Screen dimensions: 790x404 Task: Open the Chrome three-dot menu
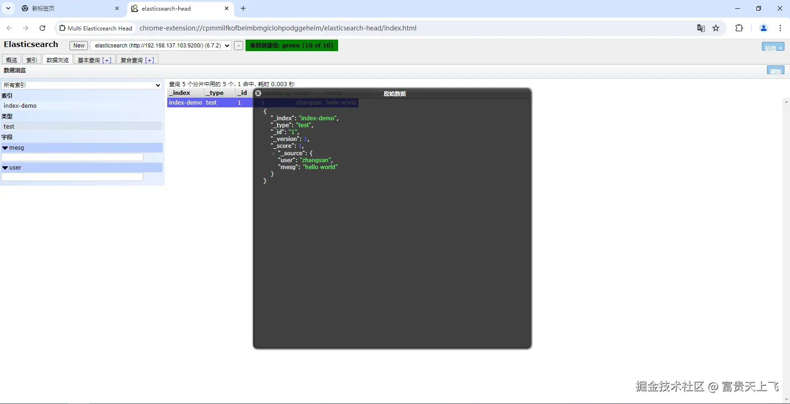[x=780, y=28]
